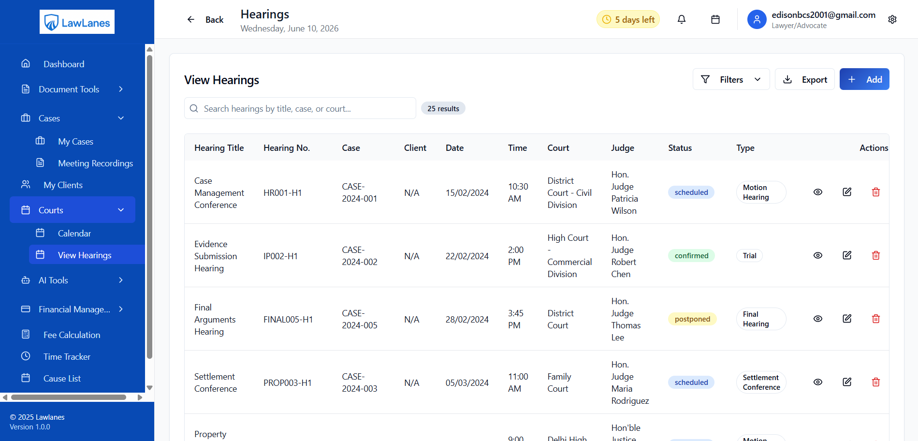Open the Filters dropdown
Viewport: 918px width, 441px height.
tap(731, 79)
